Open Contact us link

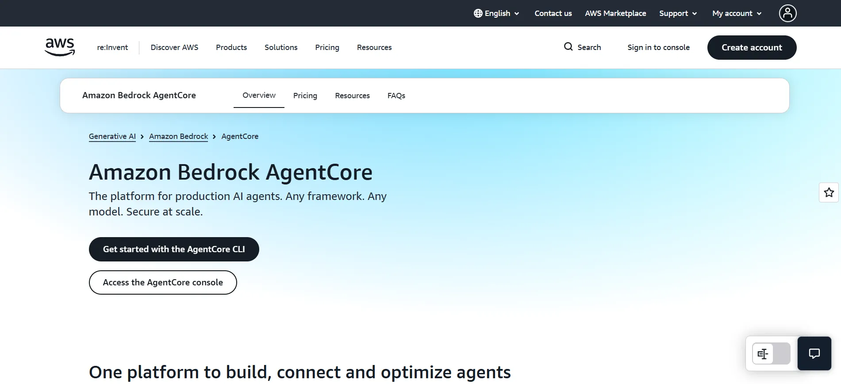point(553,13)
